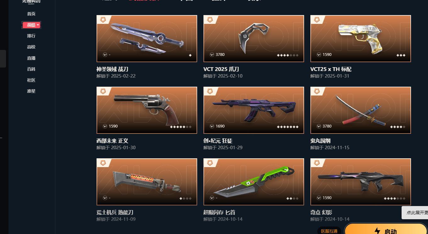Click the VP currency icon on 西部未来 正义 card
Image resolution: width=428 pixels, height=234 pixels.
tap(105, 126)
